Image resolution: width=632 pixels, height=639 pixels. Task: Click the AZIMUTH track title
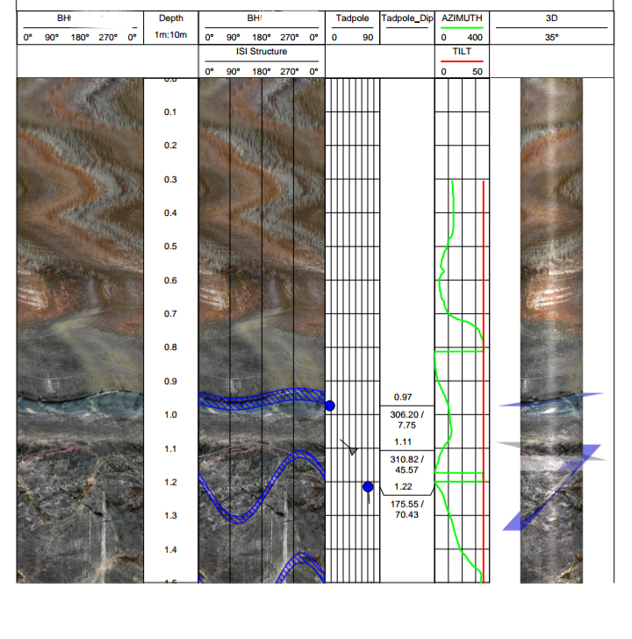tap(463, 18)
